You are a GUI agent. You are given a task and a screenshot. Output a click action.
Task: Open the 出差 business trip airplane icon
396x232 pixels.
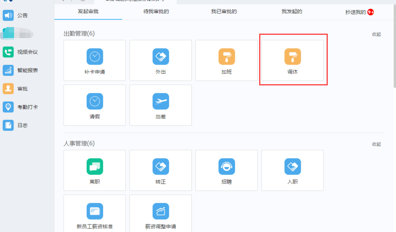(x=161, y=101)
